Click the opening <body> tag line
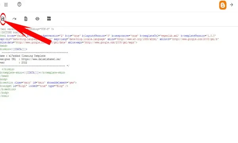Image resolution: width=238 pixels, height=143 pixels. tap(4, 79)
